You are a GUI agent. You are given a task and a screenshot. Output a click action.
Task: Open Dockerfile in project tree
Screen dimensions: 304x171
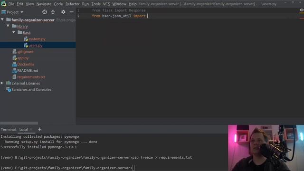(26, 65)
